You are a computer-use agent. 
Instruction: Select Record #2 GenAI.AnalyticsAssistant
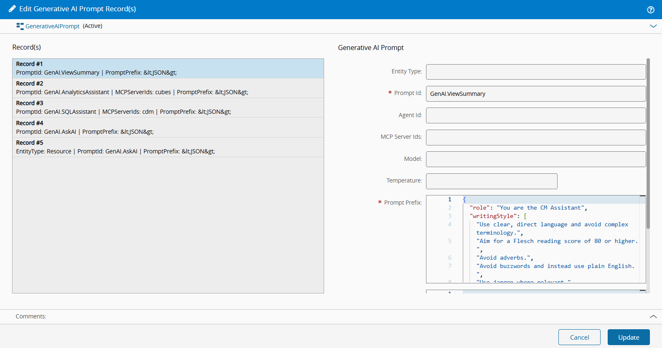tap(168, 88)
